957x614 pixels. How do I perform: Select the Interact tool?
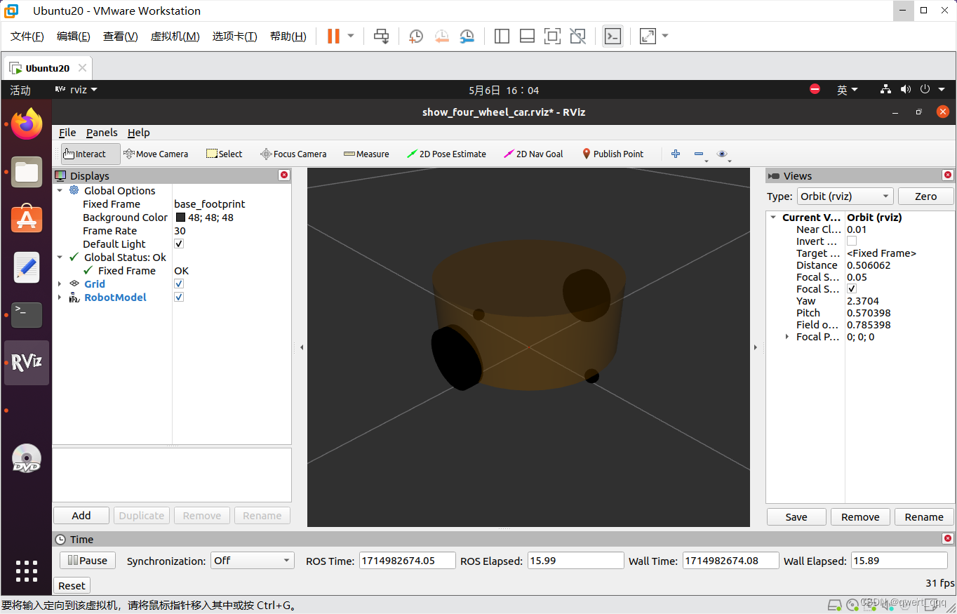click(91, 154)
